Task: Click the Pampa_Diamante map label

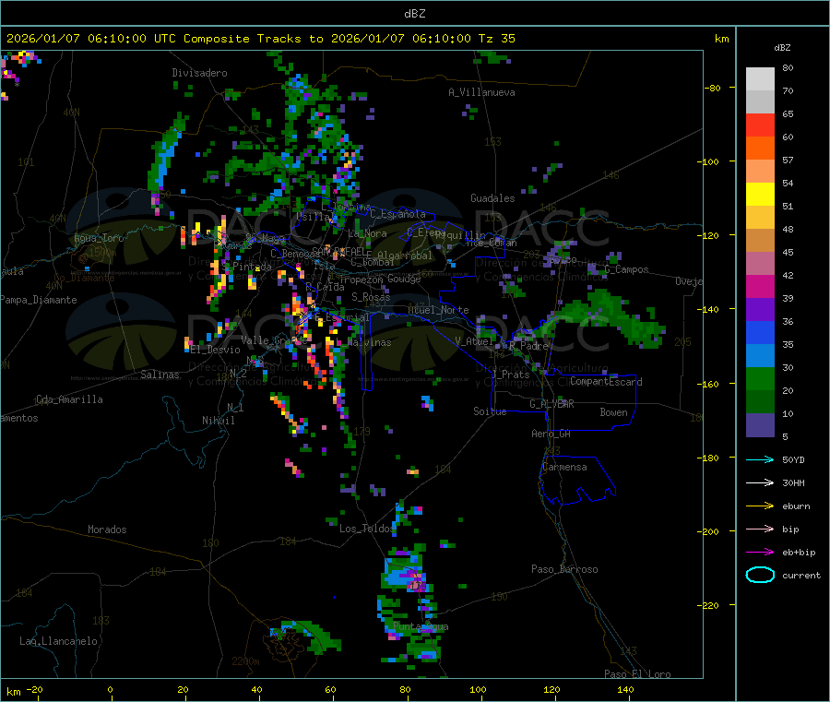Action: (39, 300)
